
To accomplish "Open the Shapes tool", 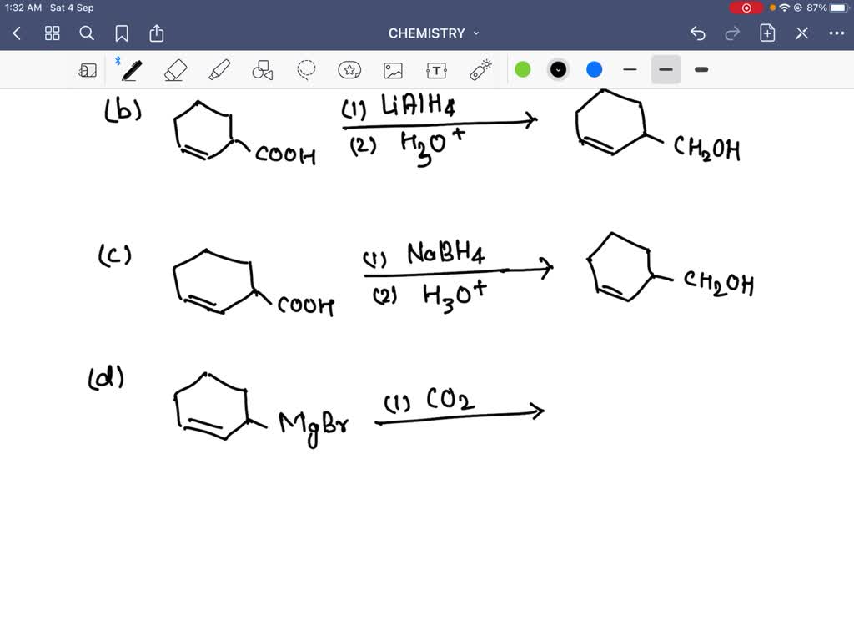I will click(262, 69).
